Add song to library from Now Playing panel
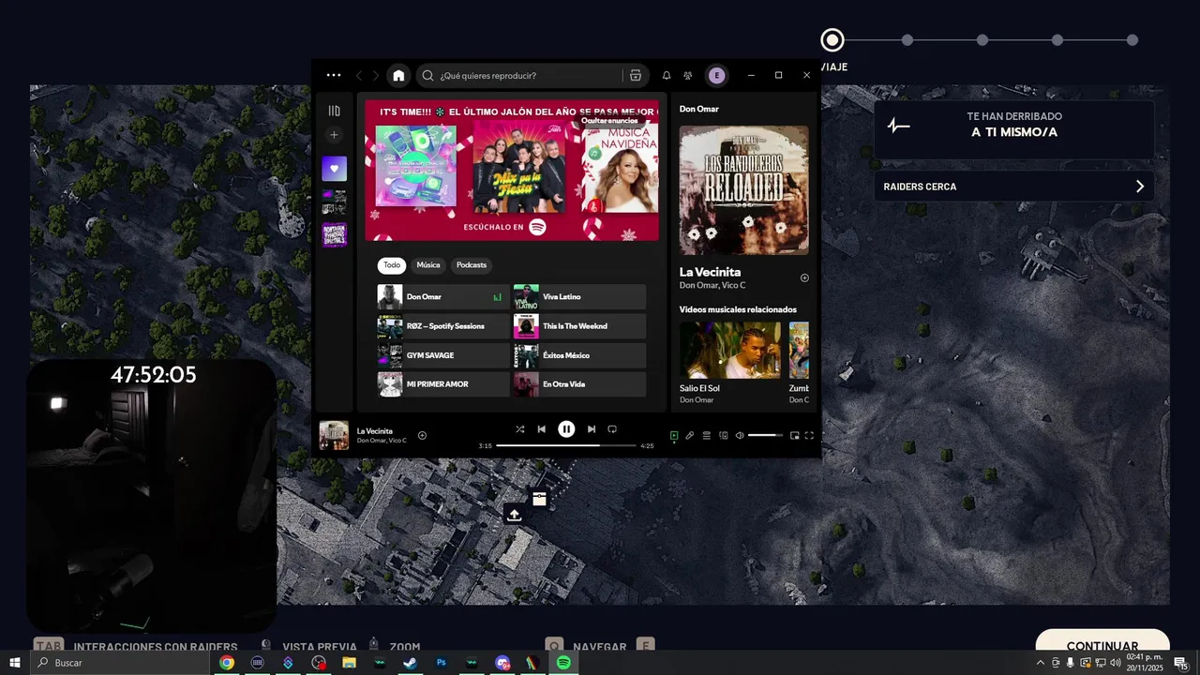1200x675 pixels. (x=804, y=278)
